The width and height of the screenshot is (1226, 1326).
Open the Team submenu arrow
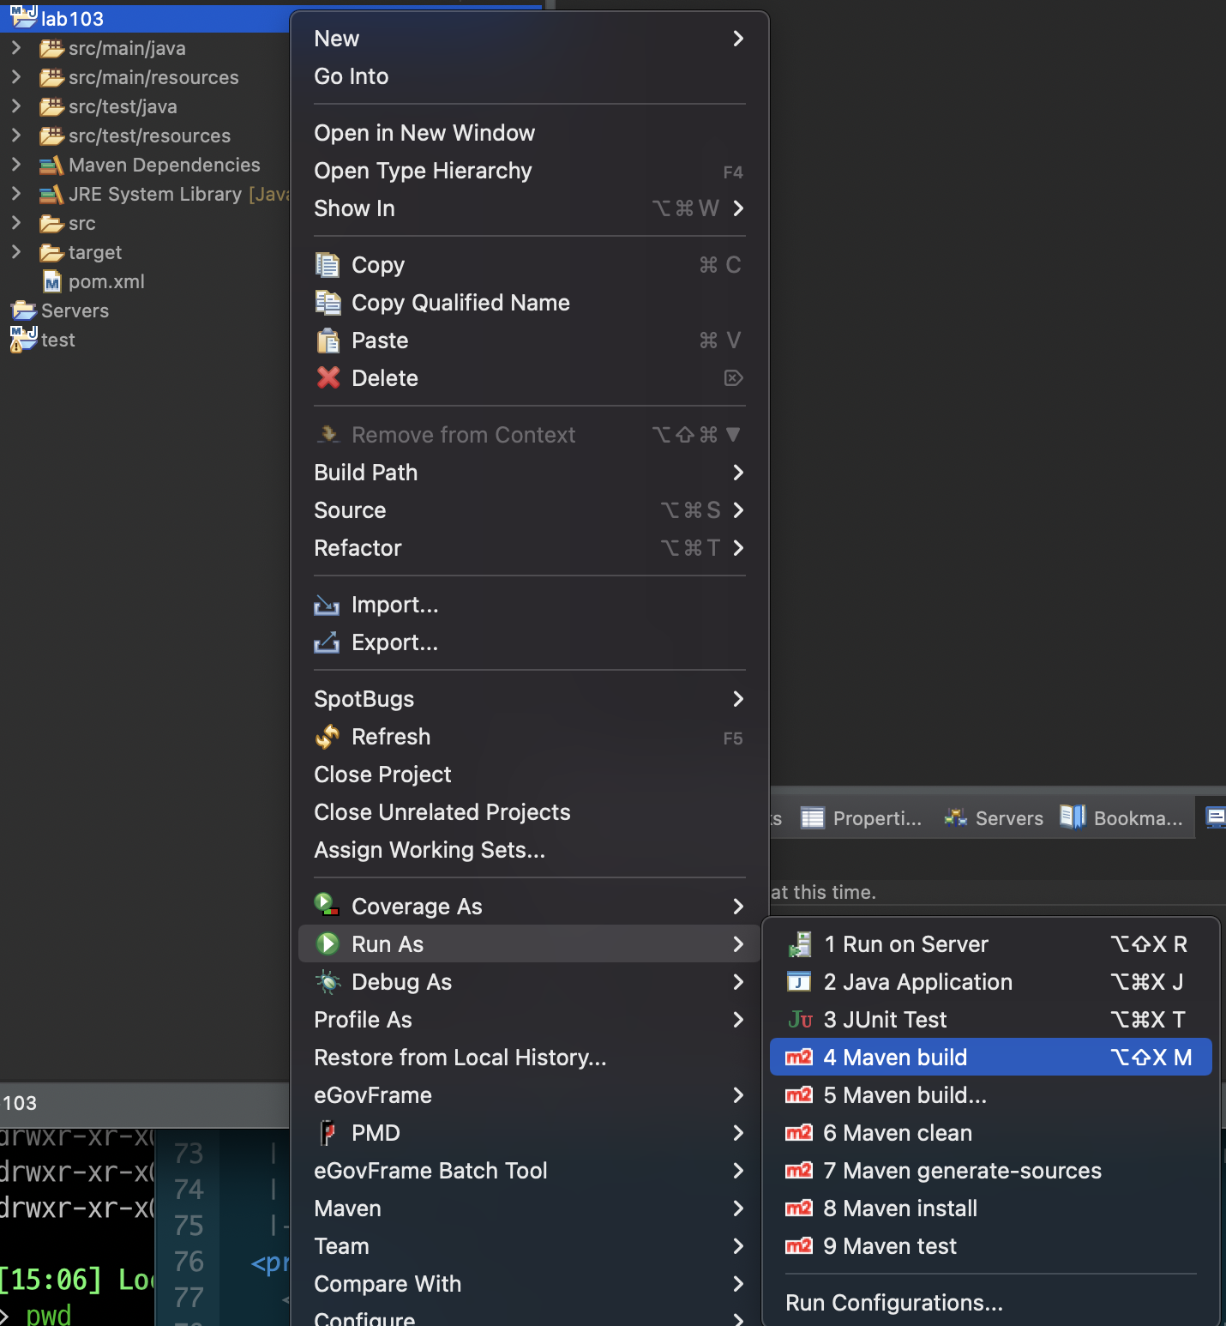pyautogui.click(x=738, y=1246)
